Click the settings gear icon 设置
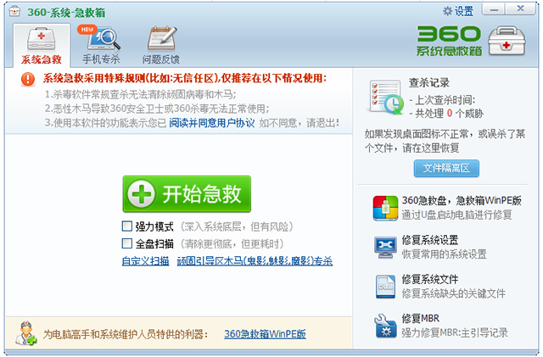The height and width of the screenshot is (357, 543). coord(448,11)
